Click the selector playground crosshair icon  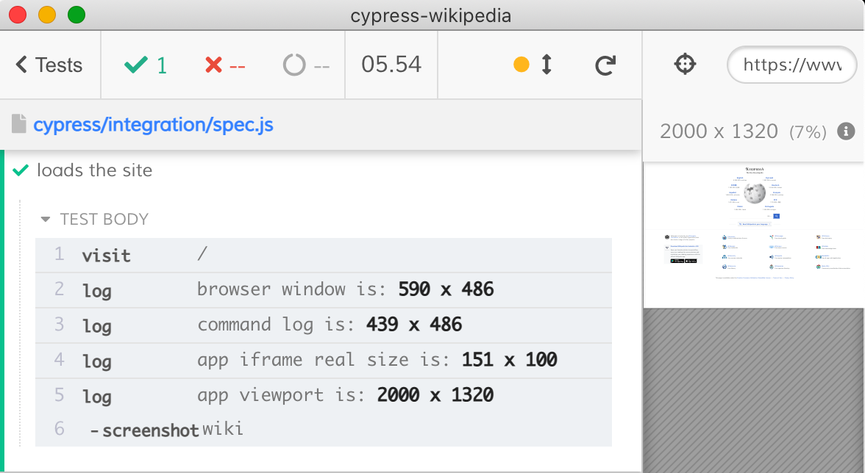click(685, 65)
